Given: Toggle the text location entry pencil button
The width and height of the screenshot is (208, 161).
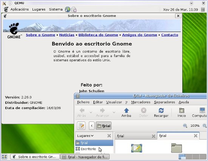Looking at the screenshot, I should pyautogui.click(x=81, y=126).
